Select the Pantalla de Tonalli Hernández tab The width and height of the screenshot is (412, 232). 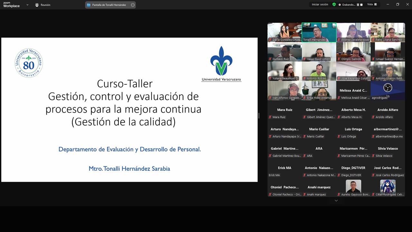click(x=109, y=5)
